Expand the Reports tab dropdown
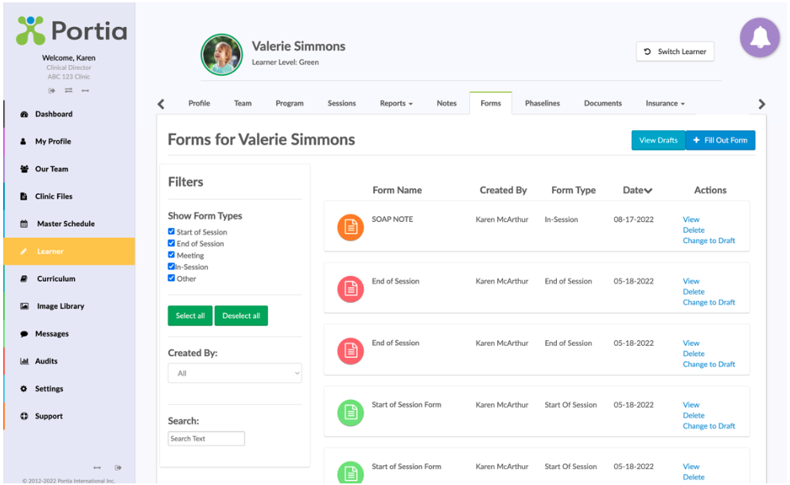The height and width of the screenshot is (485, 790). pos(396,103)
